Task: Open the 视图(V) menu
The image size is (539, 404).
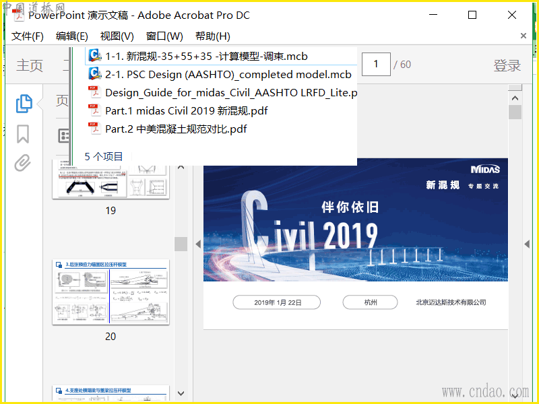Action: point(117,36)
